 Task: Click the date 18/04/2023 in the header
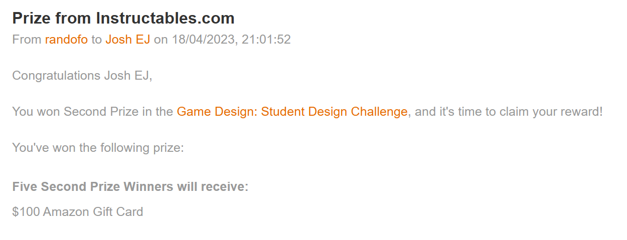coord(203,40)
